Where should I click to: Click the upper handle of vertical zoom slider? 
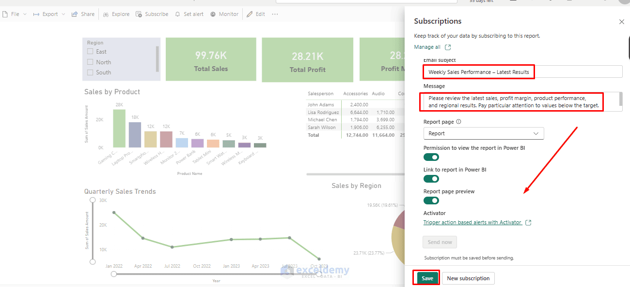pyautogui.click(x=93, y=200)
